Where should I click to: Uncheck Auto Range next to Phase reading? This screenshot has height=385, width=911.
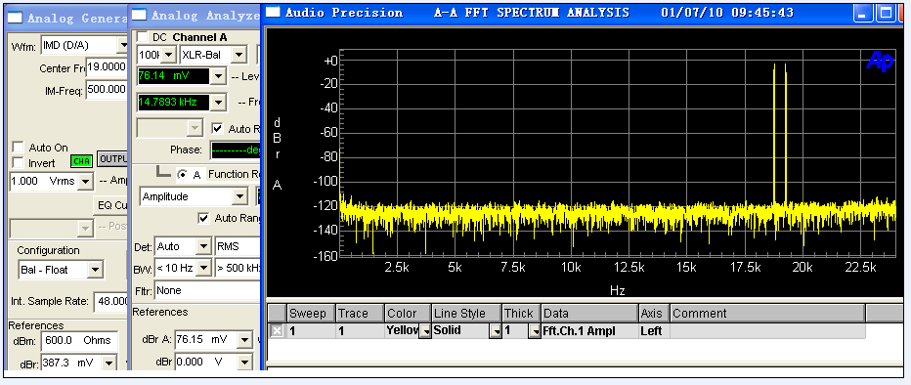tap(217, 129)
